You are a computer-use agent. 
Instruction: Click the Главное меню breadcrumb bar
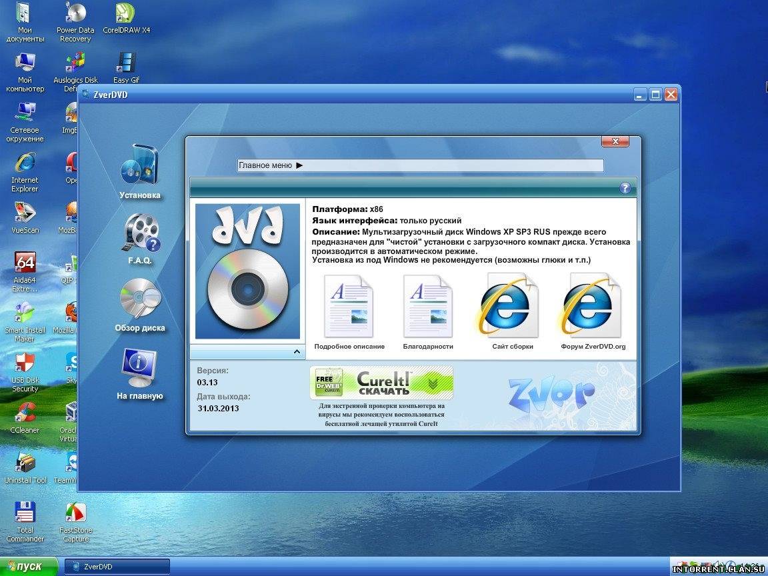(420, 165)
